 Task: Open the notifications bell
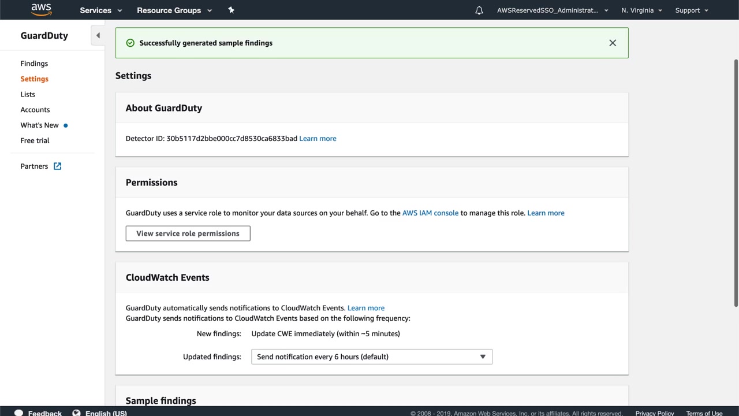click(x=479, y=10)
